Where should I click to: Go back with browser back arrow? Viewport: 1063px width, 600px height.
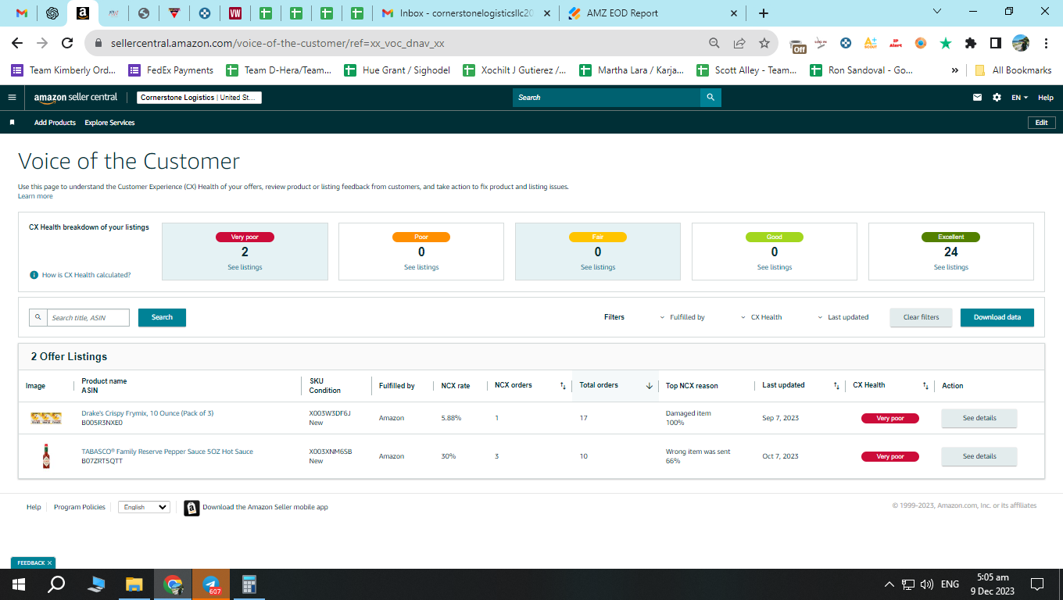tap(17, 43)
